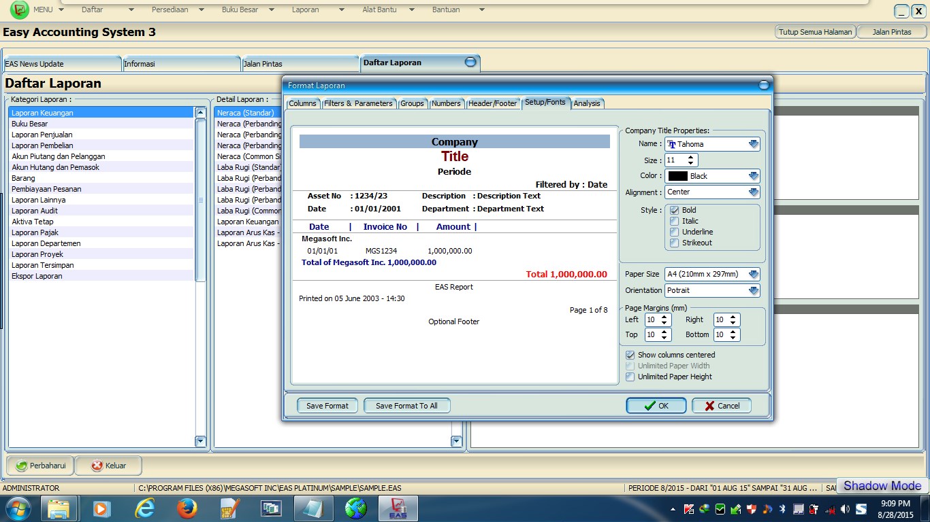Click Save Format To All button
Image resolution: width=930 pixels, height=522 pixels.
pos(406,406)
